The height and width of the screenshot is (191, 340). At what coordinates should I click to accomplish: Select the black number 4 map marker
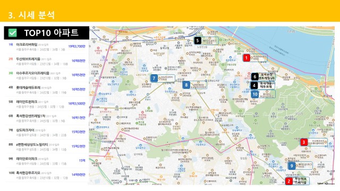coord(254,85)
